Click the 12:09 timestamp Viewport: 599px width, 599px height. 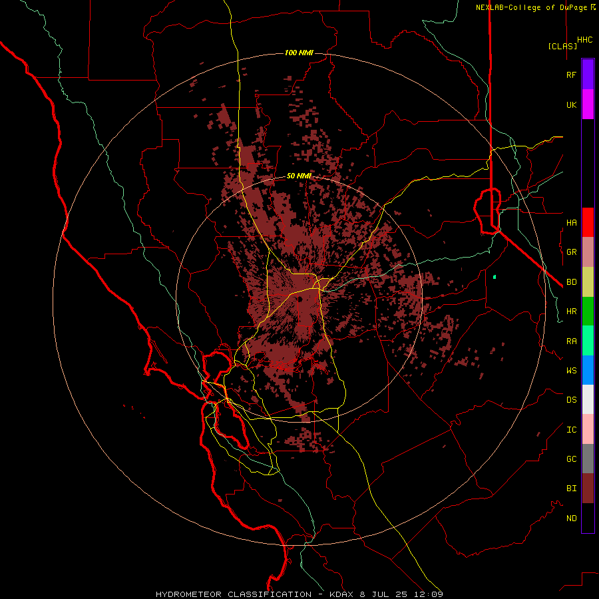[x=427, y=594]
